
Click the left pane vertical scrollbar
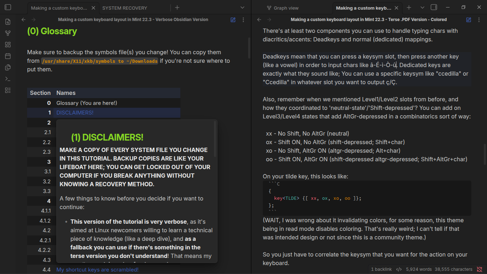[249, 48]
